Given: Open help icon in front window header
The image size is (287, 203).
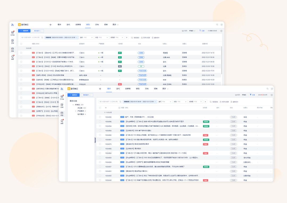Looking at the screenshot, I should click(272, 89).
